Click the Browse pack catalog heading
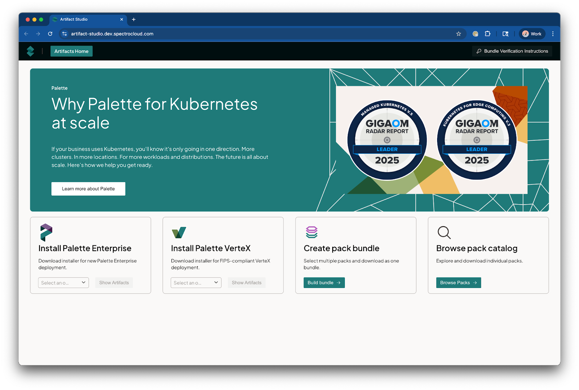 [477, 248]
